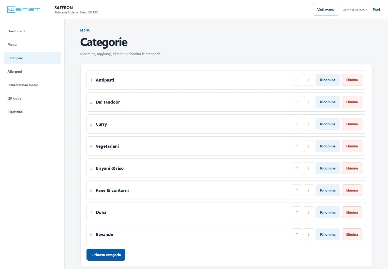388x269 pixels.
Task: Move Dolci category up
Action: (x=297, y=212)
